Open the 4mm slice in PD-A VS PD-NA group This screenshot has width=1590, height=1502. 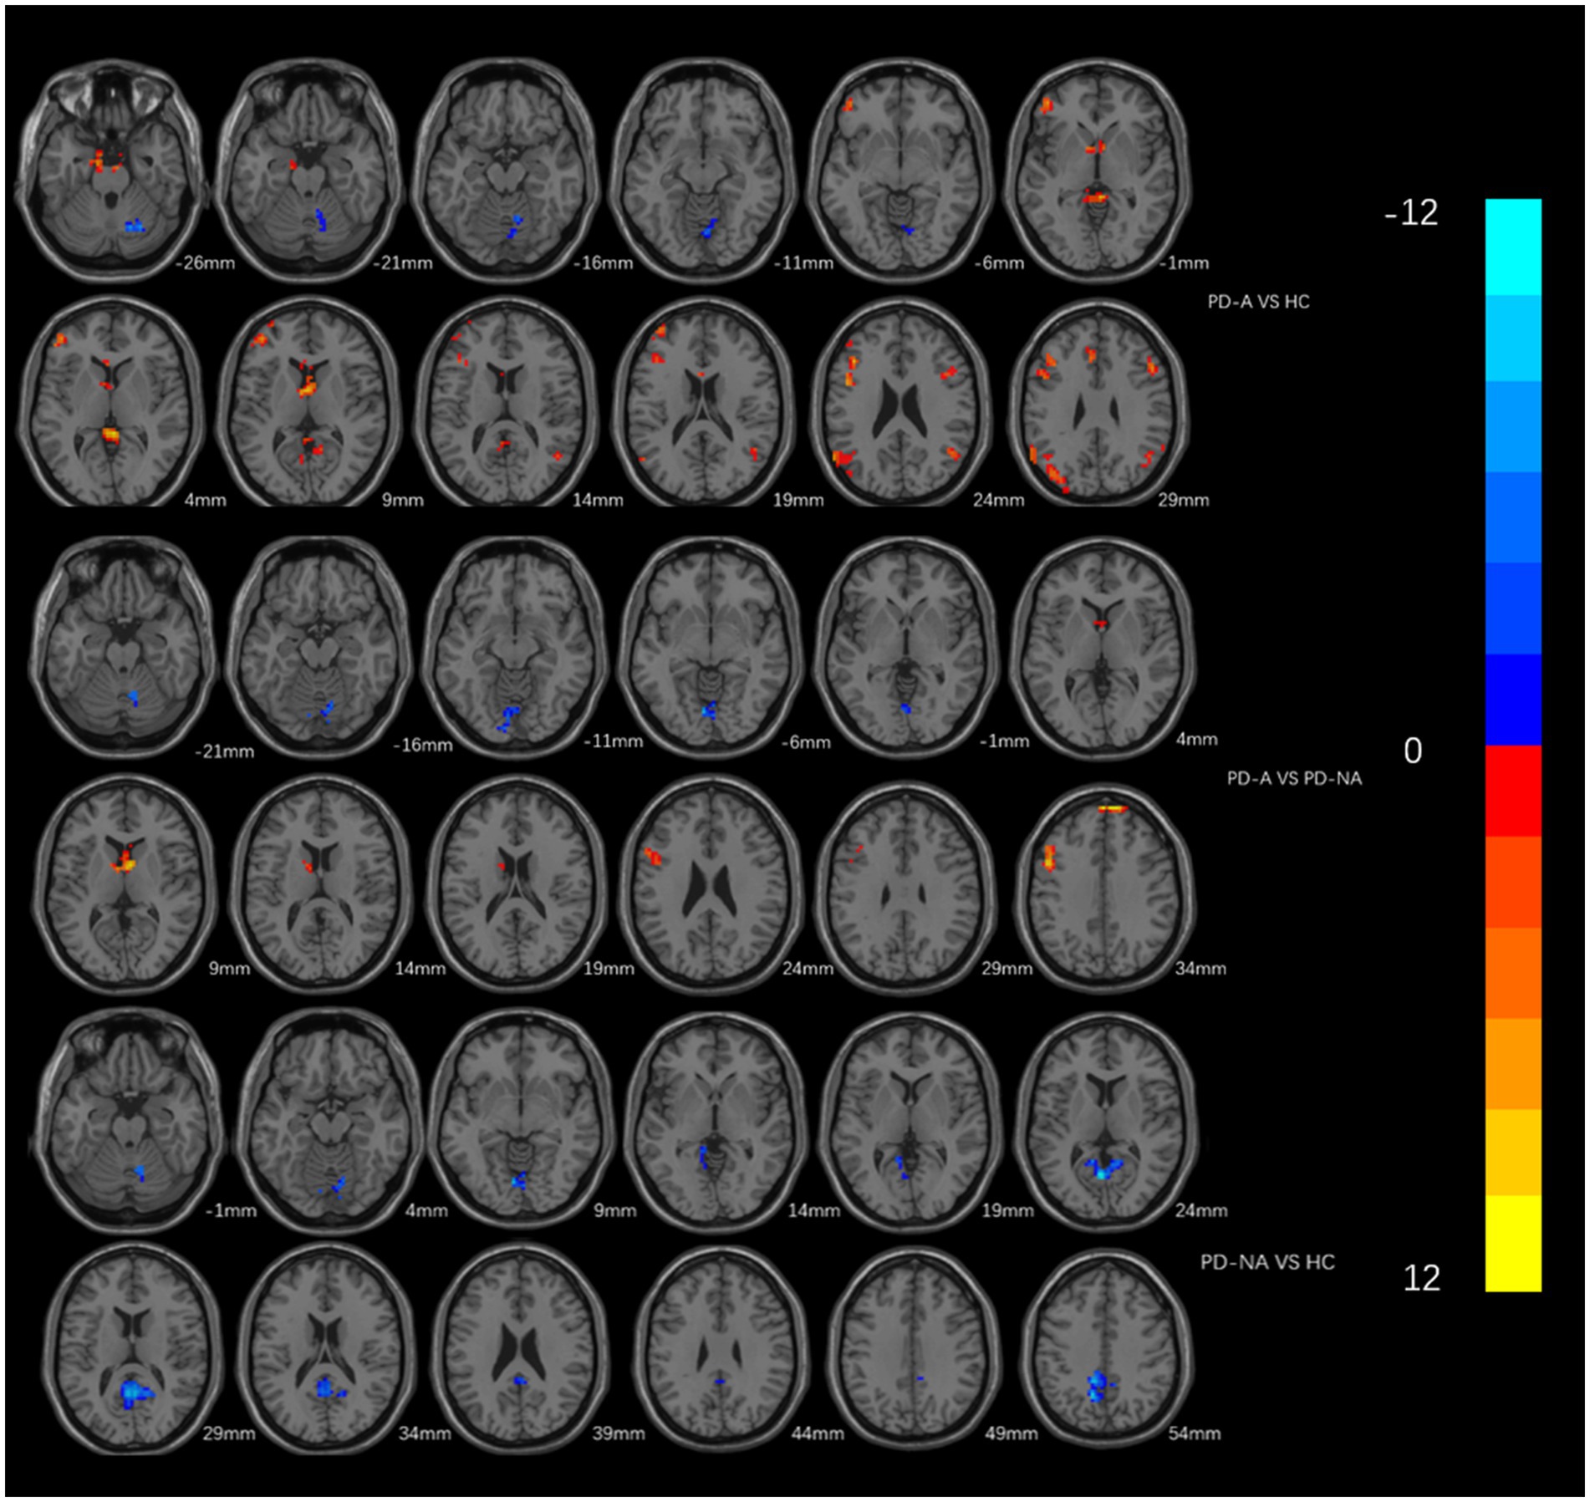[1102, 649]
